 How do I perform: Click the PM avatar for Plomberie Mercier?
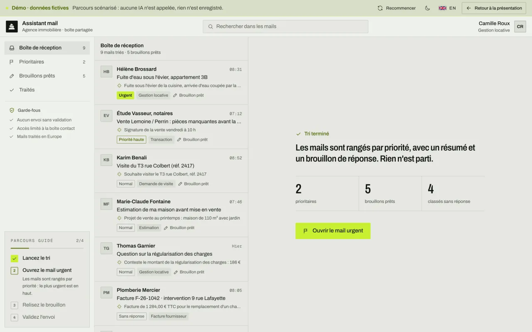[106, 293]
